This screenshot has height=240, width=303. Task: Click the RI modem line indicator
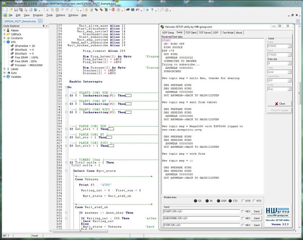click(x=207, y=201)
